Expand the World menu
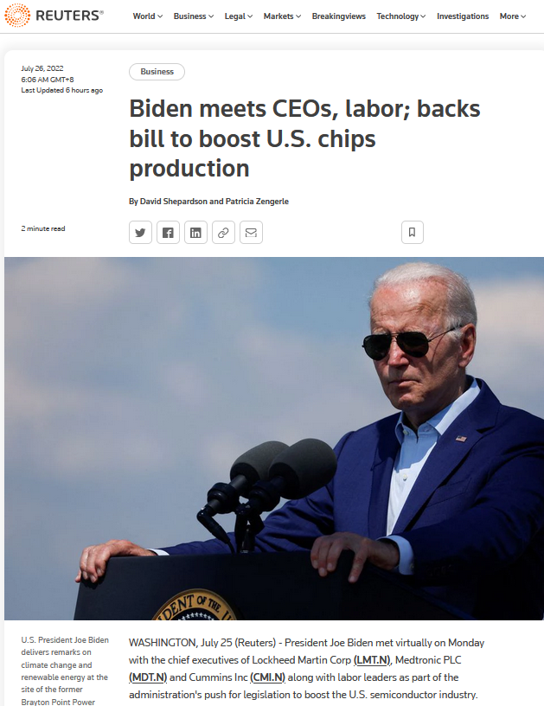 pyautogui.click(x=148, y=16)
